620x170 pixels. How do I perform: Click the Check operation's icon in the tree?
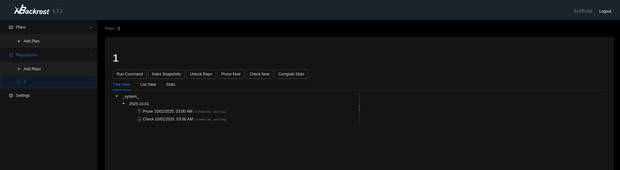[139, 119]
